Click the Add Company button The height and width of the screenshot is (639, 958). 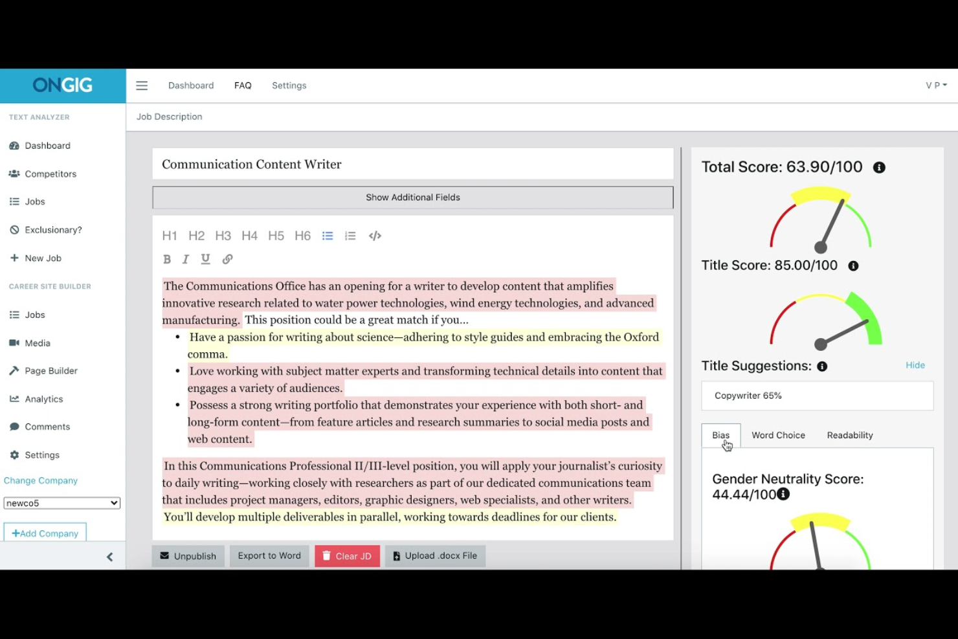pyautogui.click(x=45, y=532)
